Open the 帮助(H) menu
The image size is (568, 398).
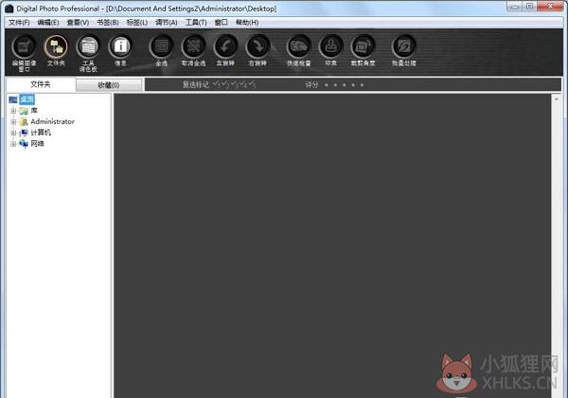tap(247, 23)
